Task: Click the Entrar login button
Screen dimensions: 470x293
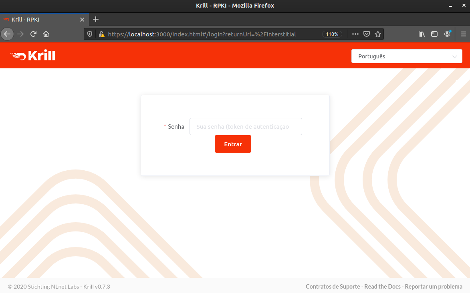Action: coord(233,144)
